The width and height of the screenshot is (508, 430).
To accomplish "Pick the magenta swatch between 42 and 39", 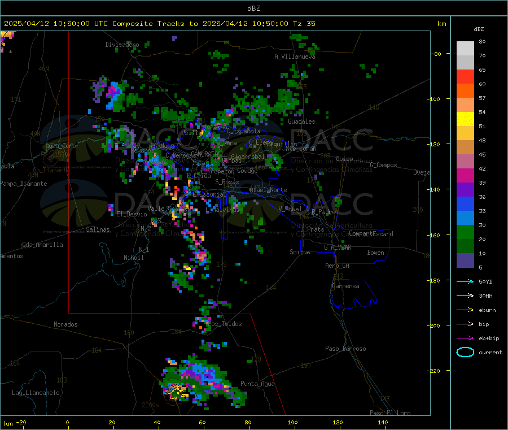I will pyautogui.click(x=465, y=175).
